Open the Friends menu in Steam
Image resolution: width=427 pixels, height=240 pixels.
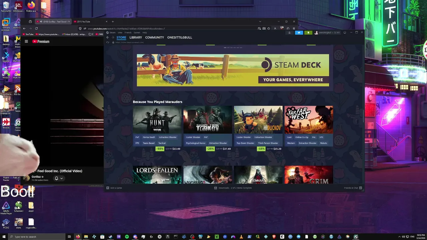pyautogui.click(x=128, y=33)
